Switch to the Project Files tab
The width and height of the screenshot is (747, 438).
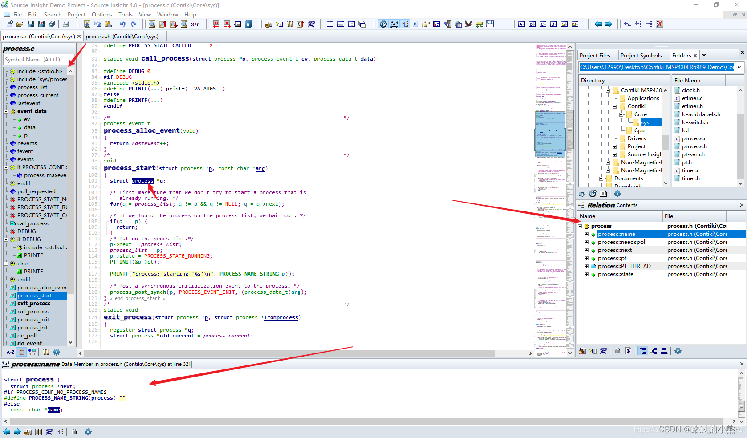(595, 55)
